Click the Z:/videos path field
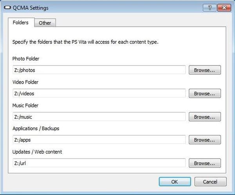The height and width of the screenshot is (195, 235). [x=99, y=93]
